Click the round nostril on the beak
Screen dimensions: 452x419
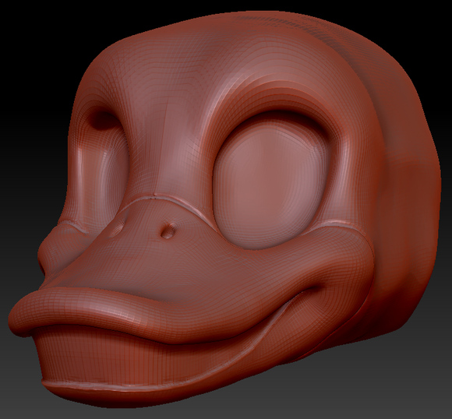coord(168,231)
